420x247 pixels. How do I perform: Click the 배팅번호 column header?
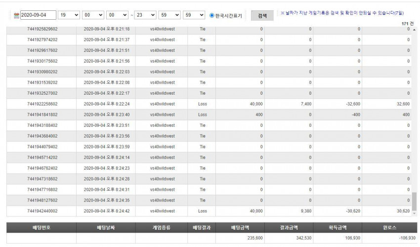[42, 227]
